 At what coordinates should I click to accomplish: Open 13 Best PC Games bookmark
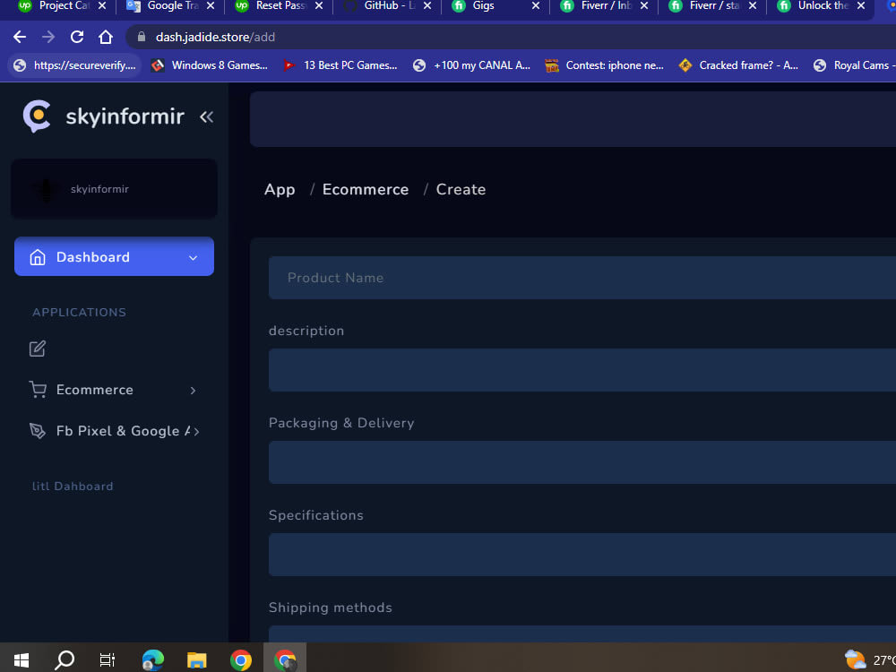coord(341,65)
